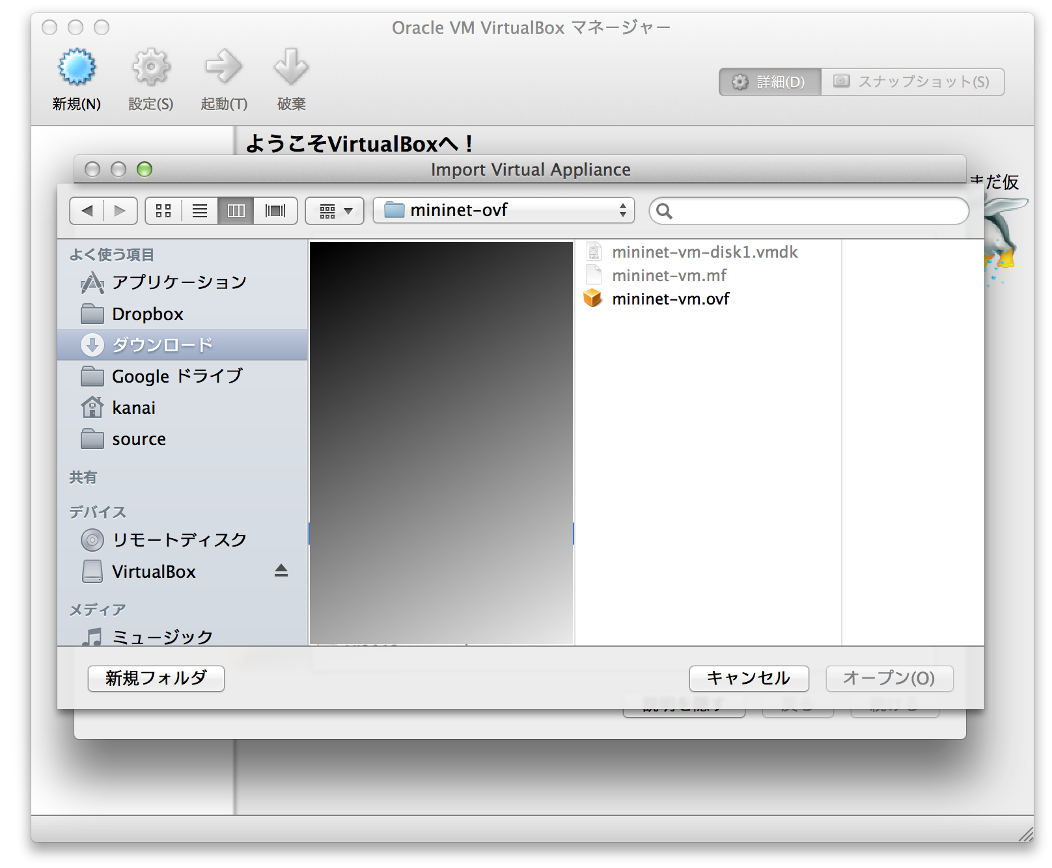
Task: Click the dark column preview pane
Action: tap(441, 442)
